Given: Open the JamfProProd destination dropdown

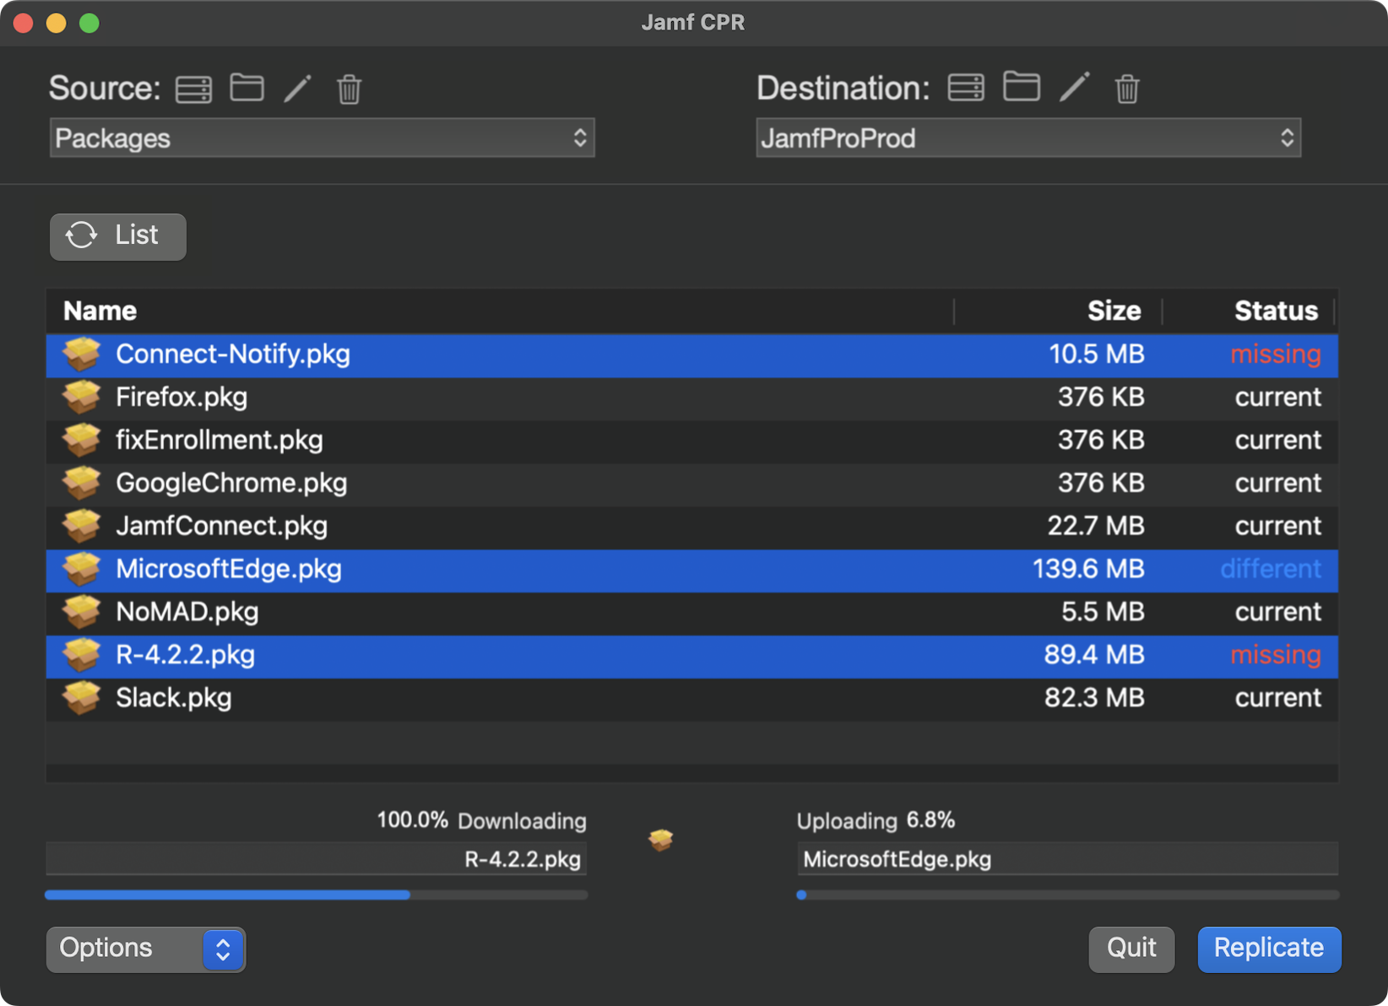Looking at the screenshot, I should [x=1028, y=138].
